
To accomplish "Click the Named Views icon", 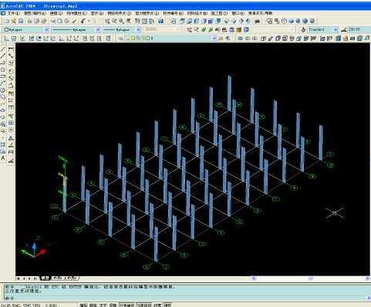I will point(174,22).
